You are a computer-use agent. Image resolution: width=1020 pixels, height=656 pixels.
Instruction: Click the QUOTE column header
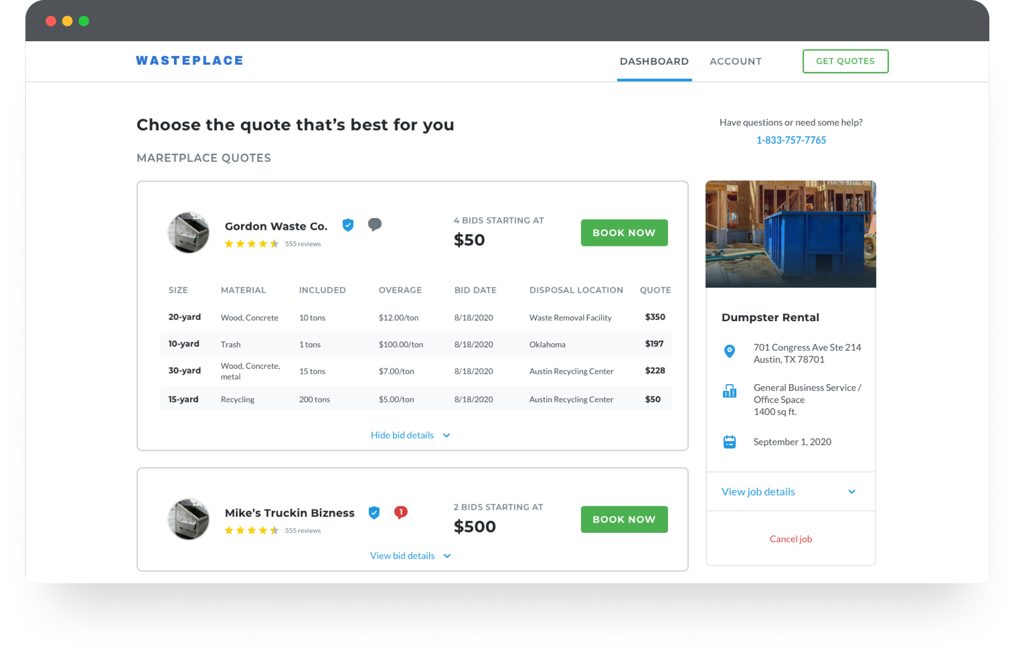click(x=655, y=290)
